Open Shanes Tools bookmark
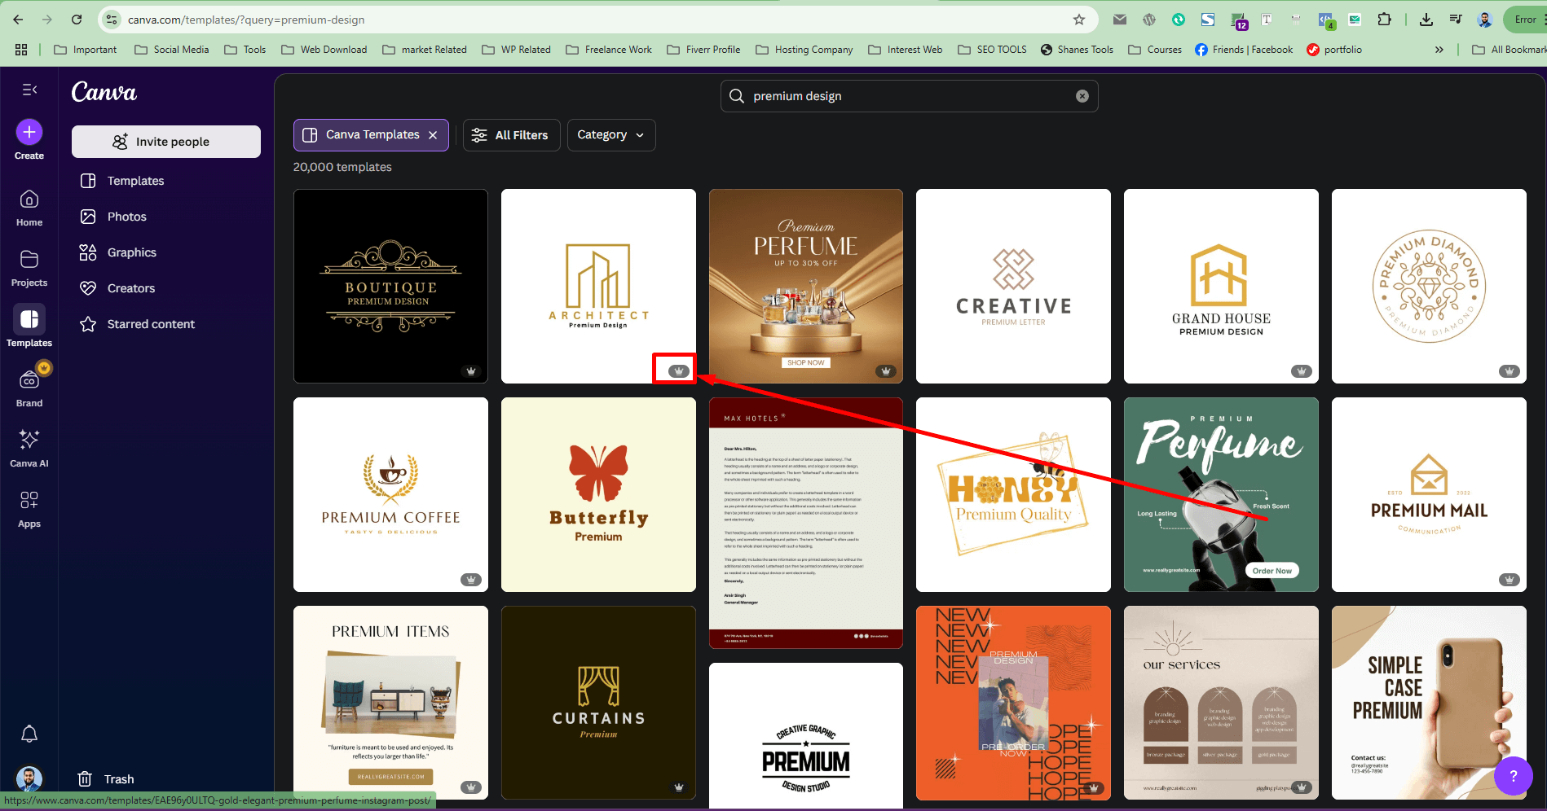 point(1077,50)
